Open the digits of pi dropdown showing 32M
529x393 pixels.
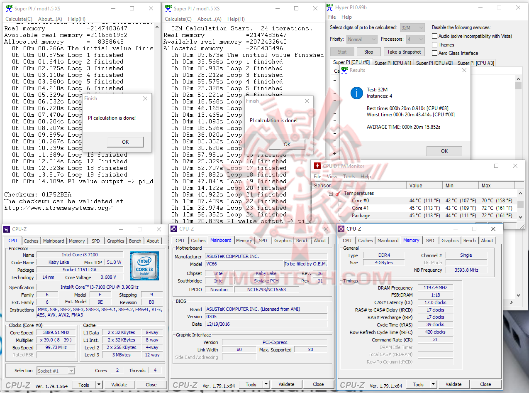coord(412,27)
